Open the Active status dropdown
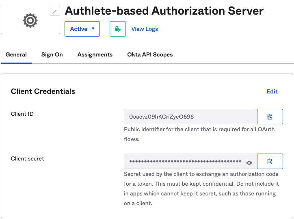Image resolution: width=294 pixels, height=219 pixels. point(82,29)
